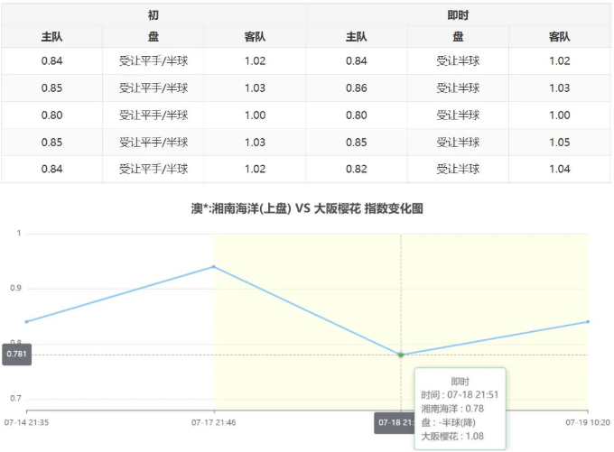The height and width of the screenshot is (452, 614).
Task: Click the 1.05 away odds cell
Action: click(559, 143)
